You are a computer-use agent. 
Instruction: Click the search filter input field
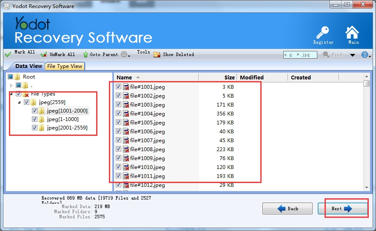point(300,55)
